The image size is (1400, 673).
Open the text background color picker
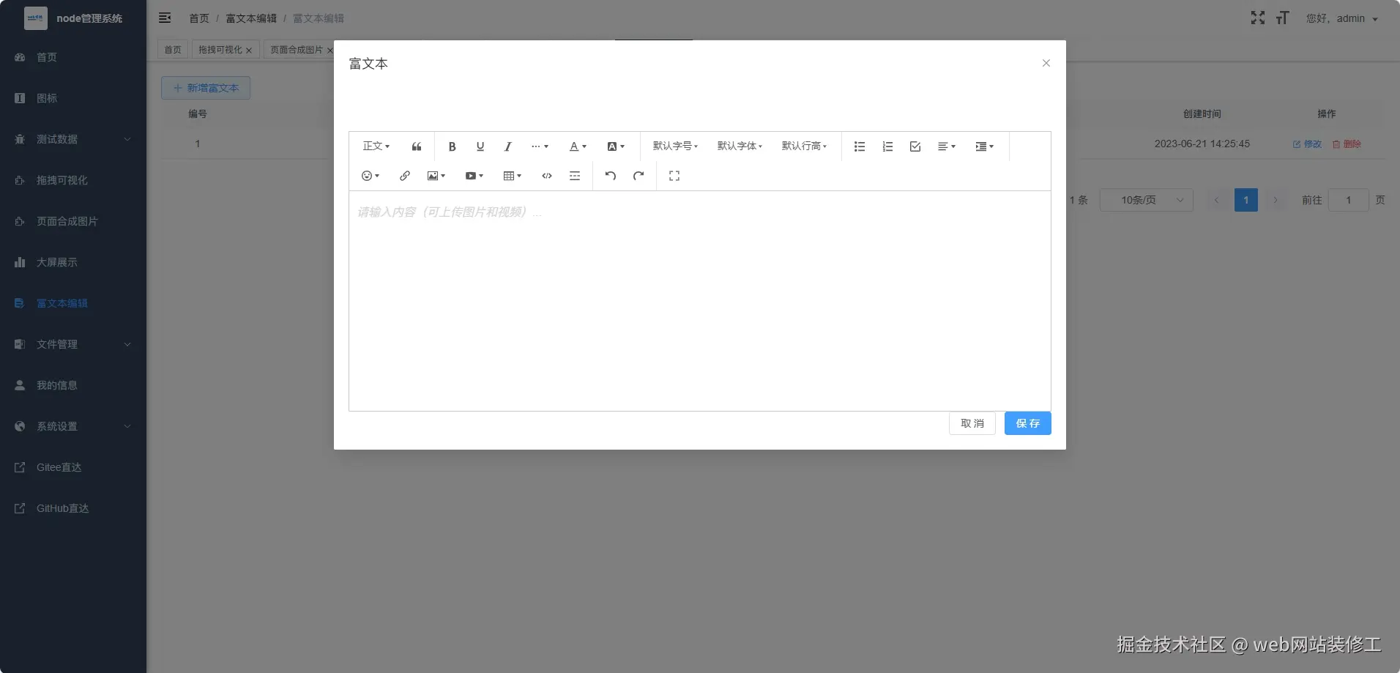click(617, 146)
